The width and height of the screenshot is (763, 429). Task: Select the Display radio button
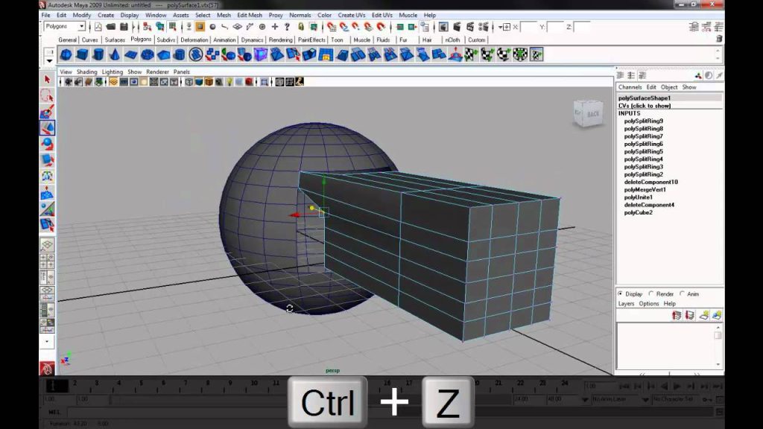coord(621,293)
